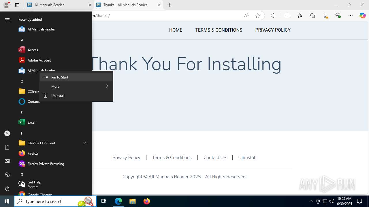
Task: Open Edge Settings and more menu
Action: (x=351, y=16)
